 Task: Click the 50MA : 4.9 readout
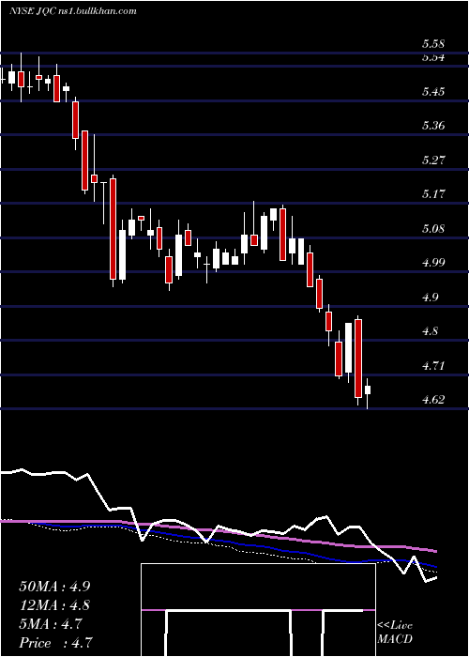click(54, 586)
